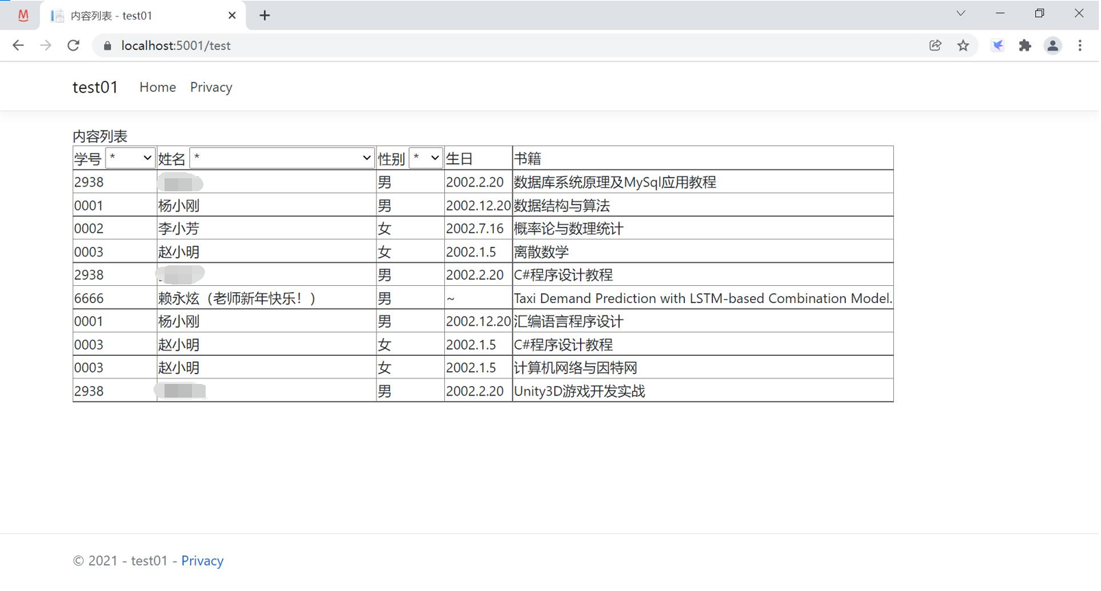
Task: Expand the 姓名 filter dropdown
Action: (282, 158)
